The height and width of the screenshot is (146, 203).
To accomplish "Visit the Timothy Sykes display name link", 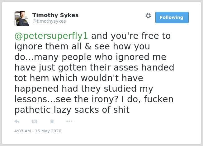I will pos(55,15).
